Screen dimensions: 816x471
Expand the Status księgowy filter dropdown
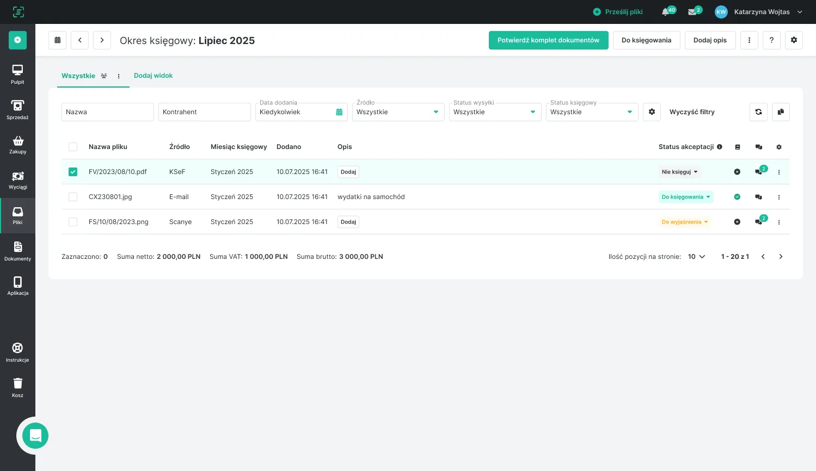pos(592,112)
